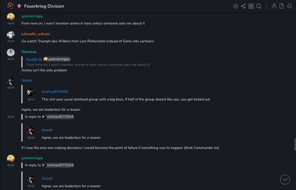Open luftwaffe_wilhelm's username

click(36, 34)
